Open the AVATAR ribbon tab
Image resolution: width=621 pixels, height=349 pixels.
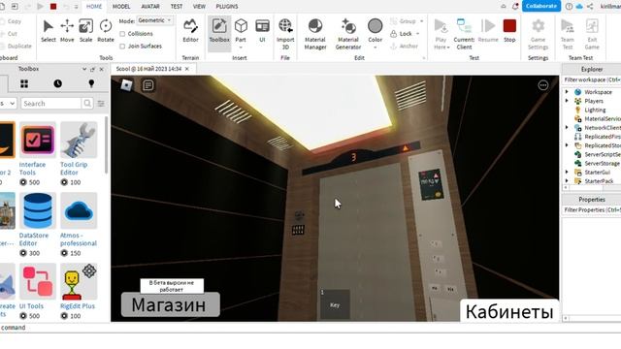click(x=150, y=7)
